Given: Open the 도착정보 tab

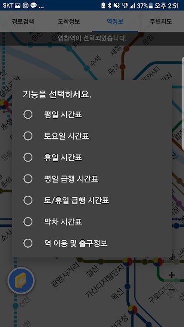Looking at the screenshot, I should [x=69, y=21].
